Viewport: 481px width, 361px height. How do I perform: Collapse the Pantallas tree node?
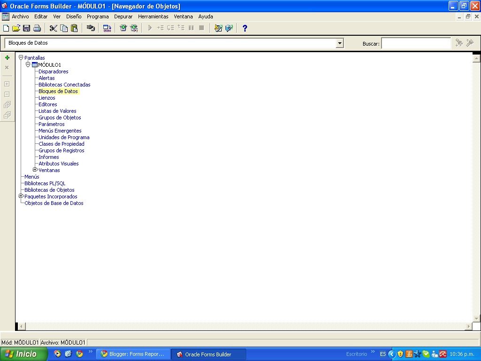pos(21,57)
